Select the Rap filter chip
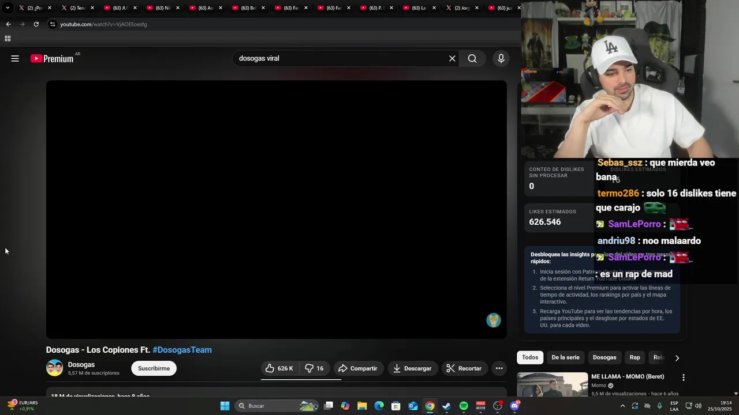Viewport: 739px width, 415px height. 635,357
